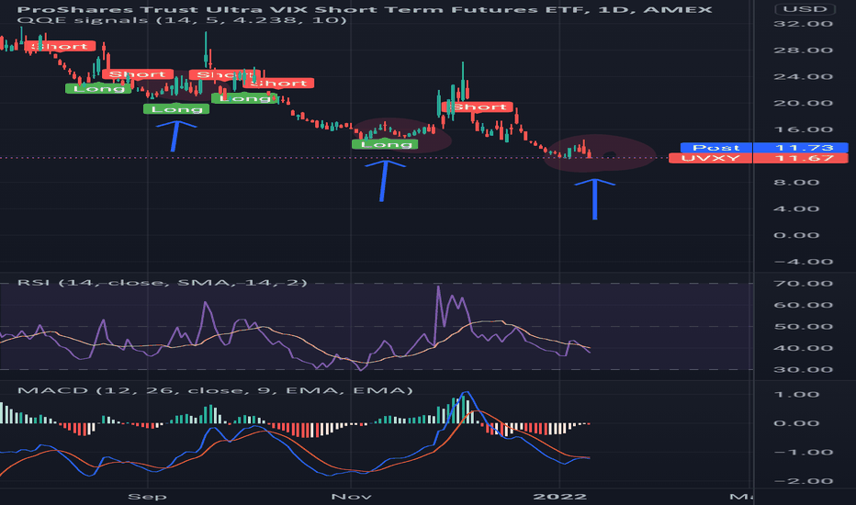Click the 50.00 RSI scale value

tap(804, 327)
